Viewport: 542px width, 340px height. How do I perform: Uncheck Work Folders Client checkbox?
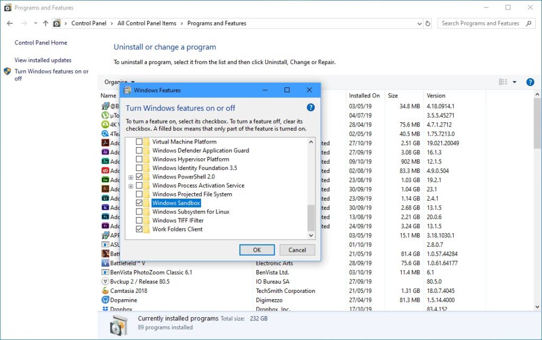[x=139, y=229]
